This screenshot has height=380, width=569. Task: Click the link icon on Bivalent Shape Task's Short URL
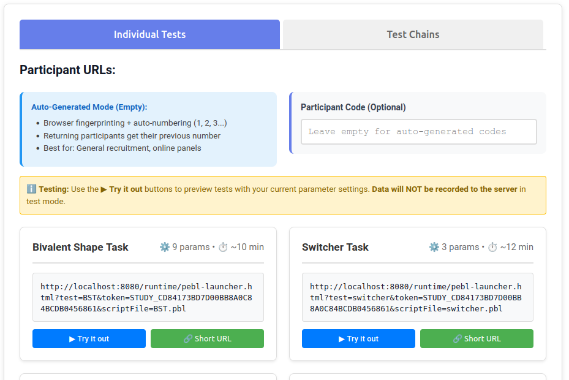point(187,338)
